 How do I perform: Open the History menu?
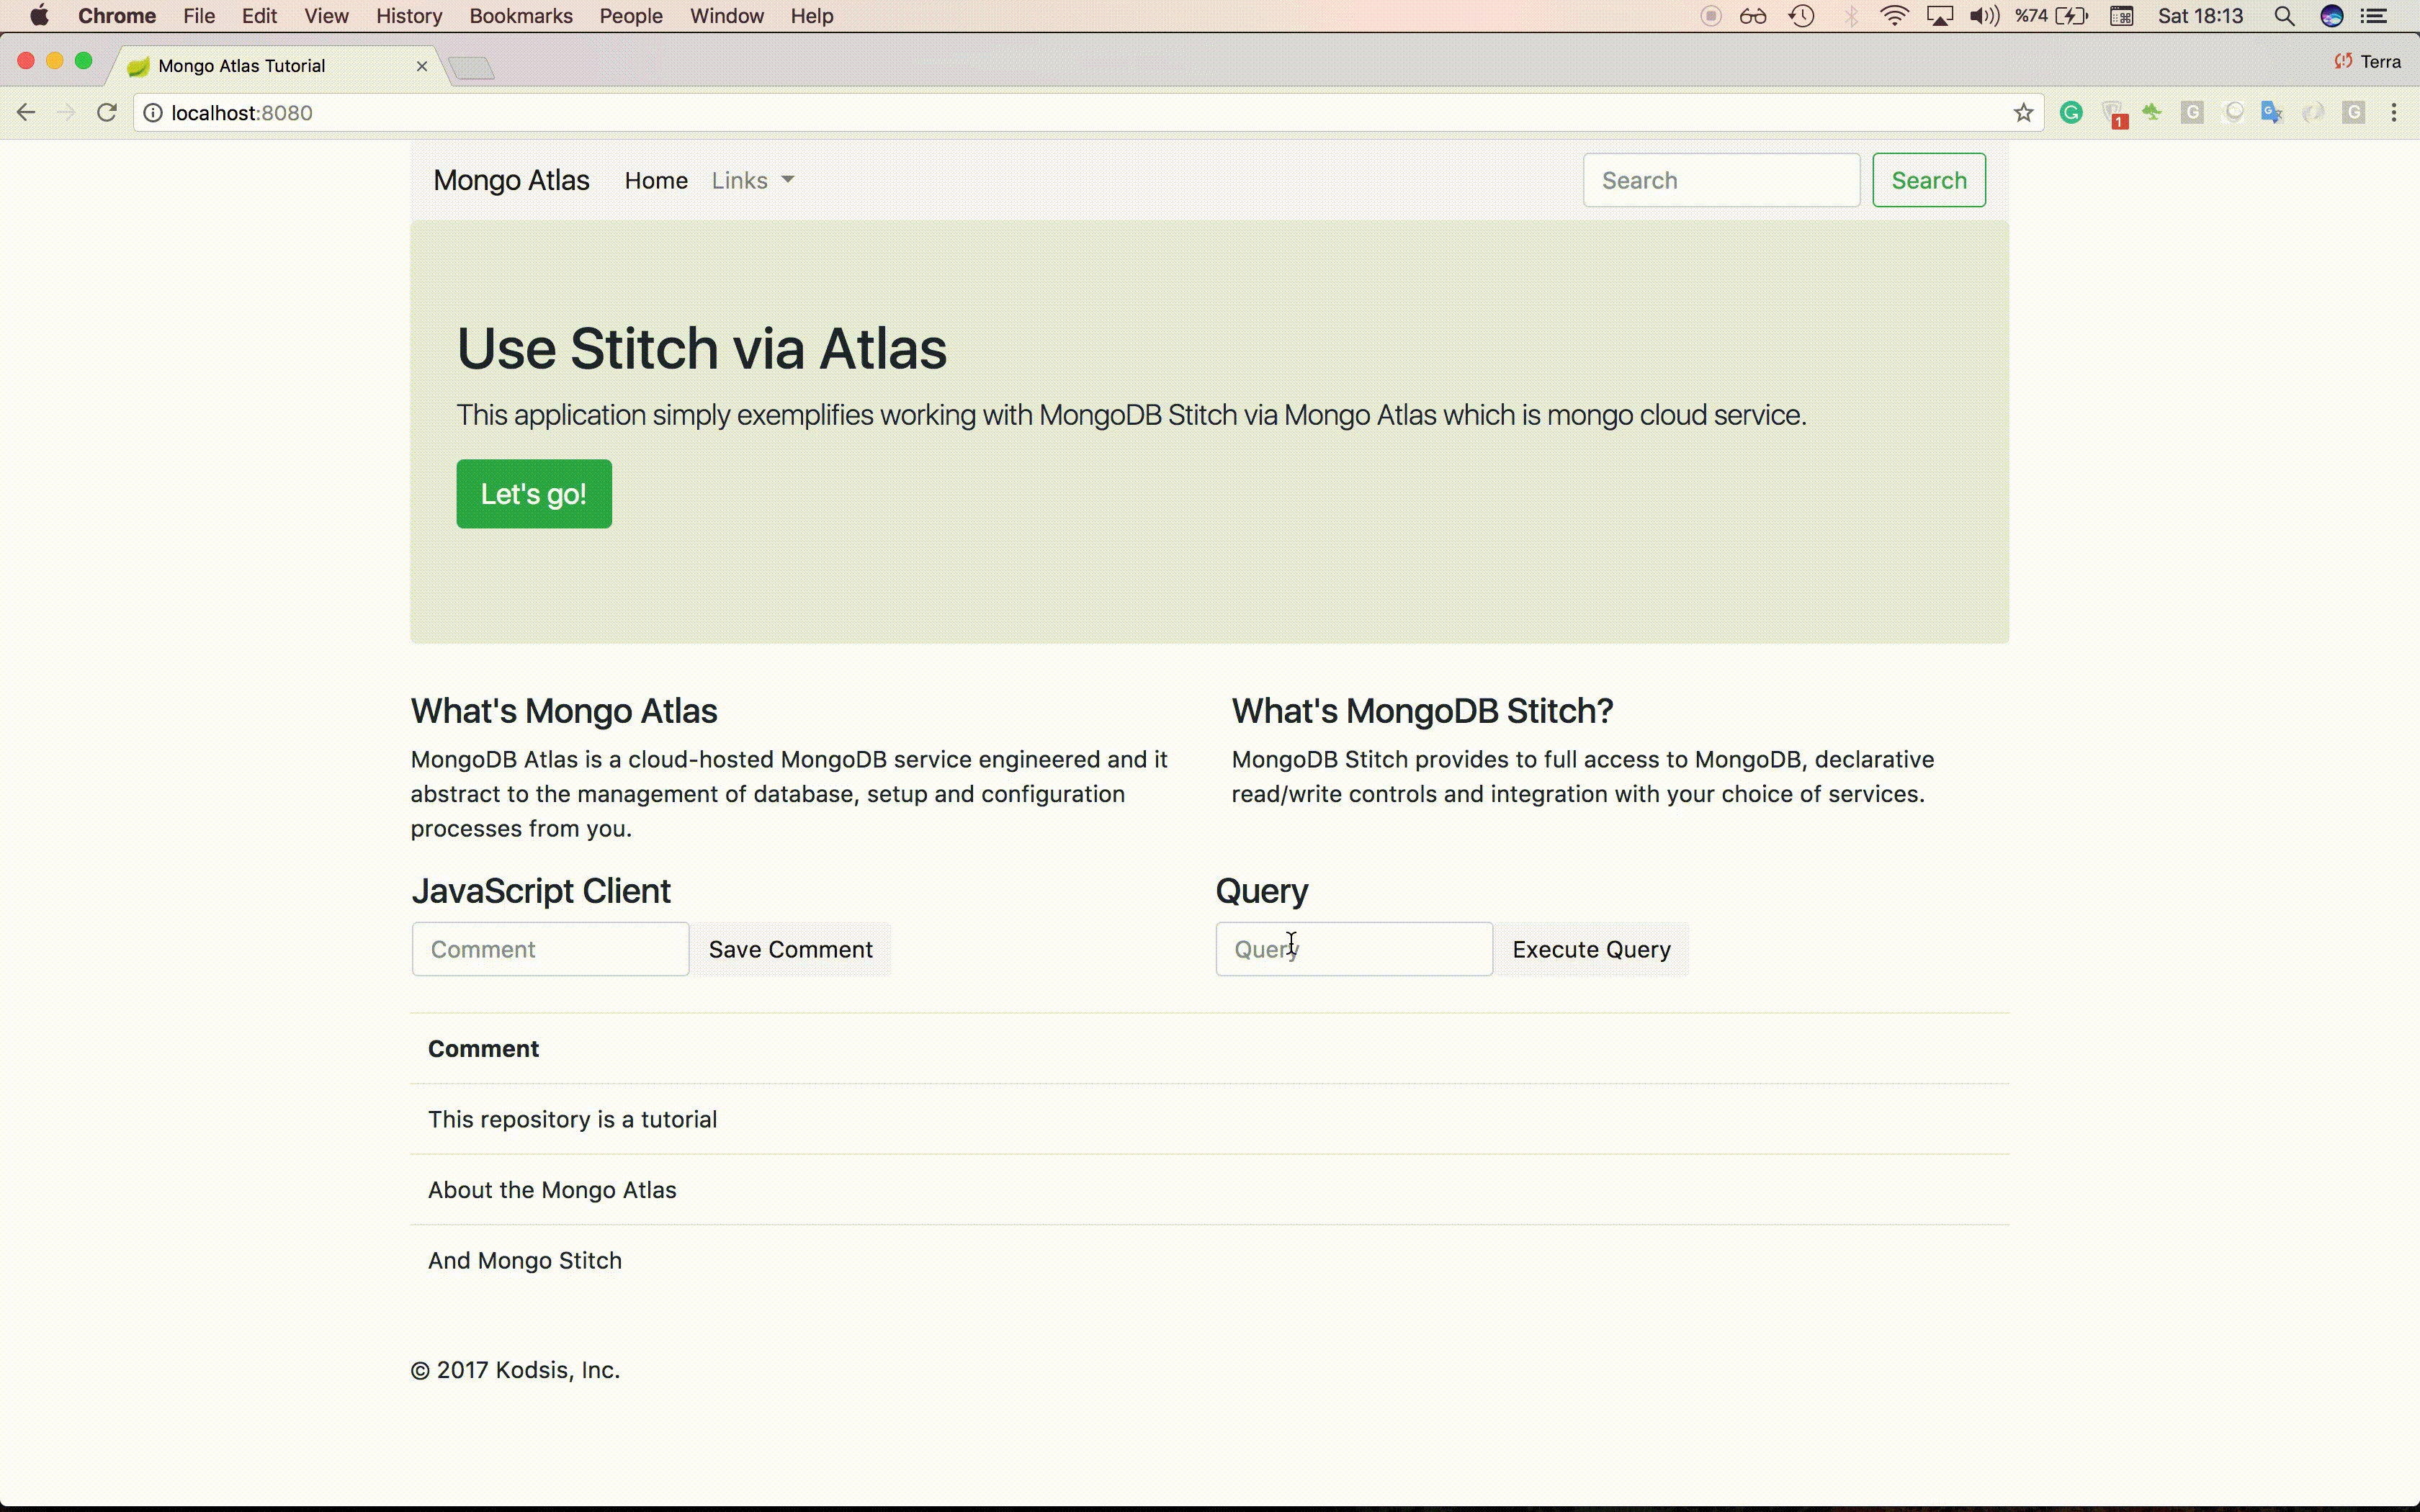click(x=408, y=16)
